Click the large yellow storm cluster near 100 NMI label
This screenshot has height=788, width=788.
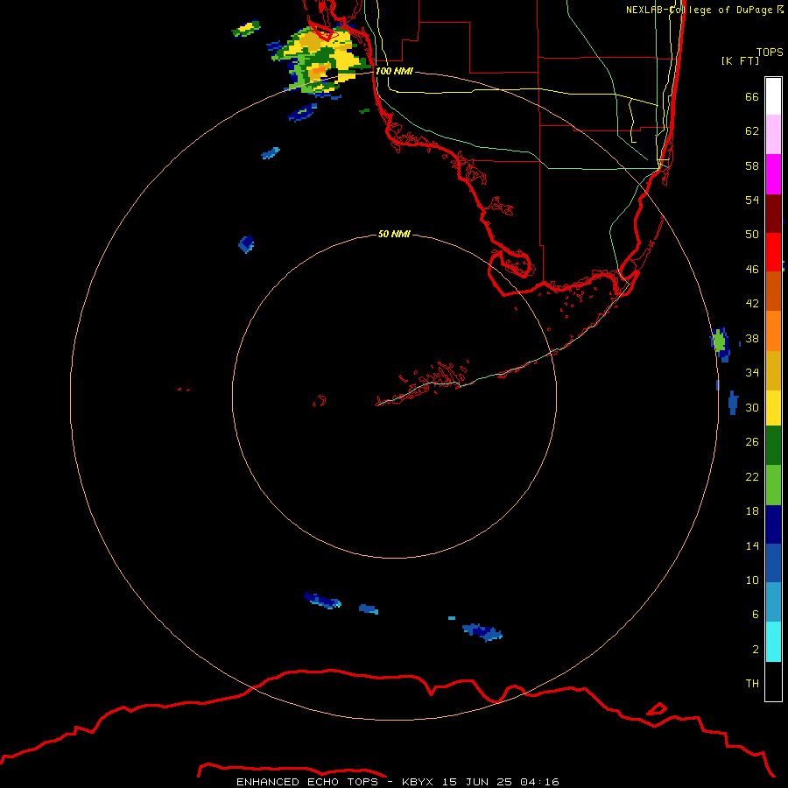click(321, 60)
